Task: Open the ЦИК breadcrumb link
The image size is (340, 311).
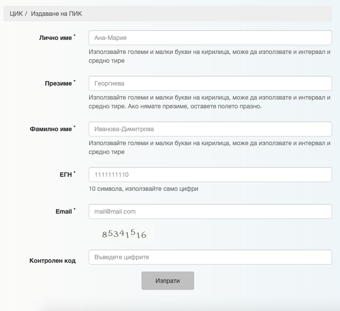Action: [x=16, y=14]
